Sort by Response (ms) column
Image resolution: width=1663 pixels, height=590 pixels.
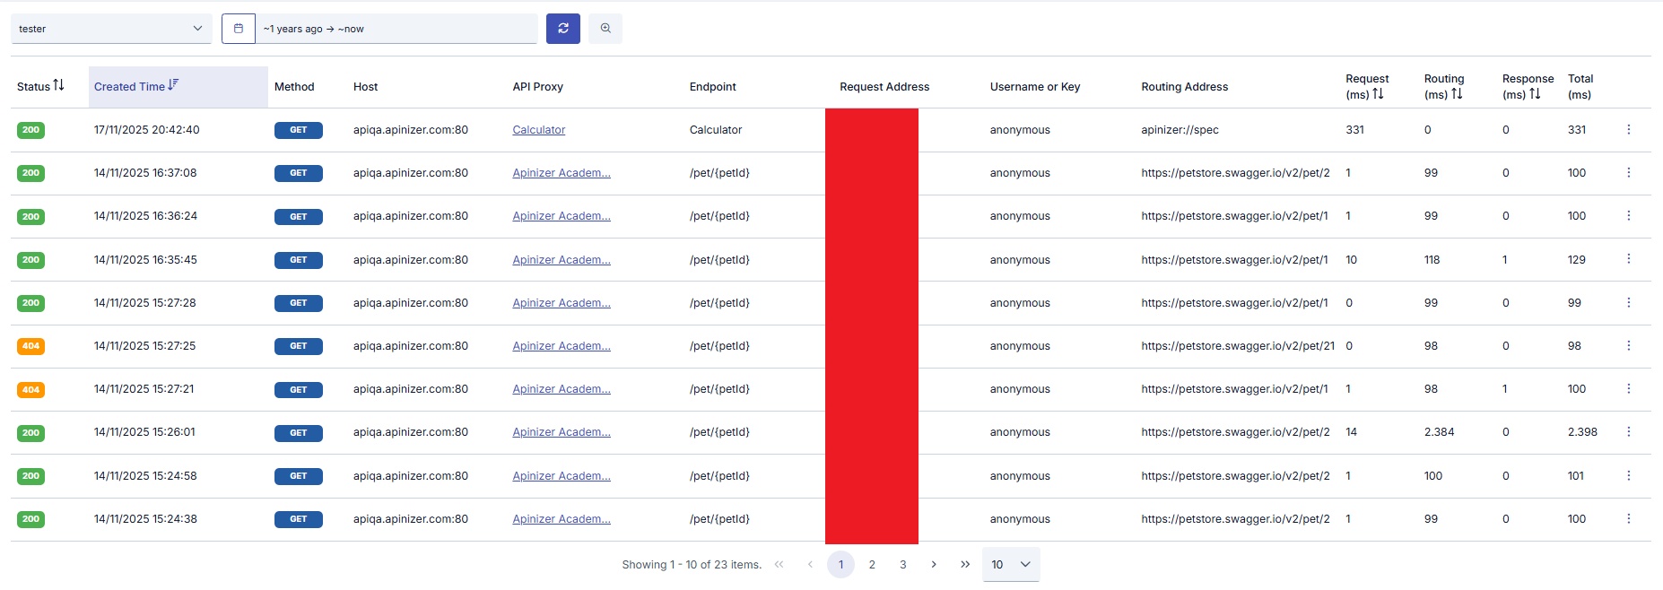click(1535, 94)
